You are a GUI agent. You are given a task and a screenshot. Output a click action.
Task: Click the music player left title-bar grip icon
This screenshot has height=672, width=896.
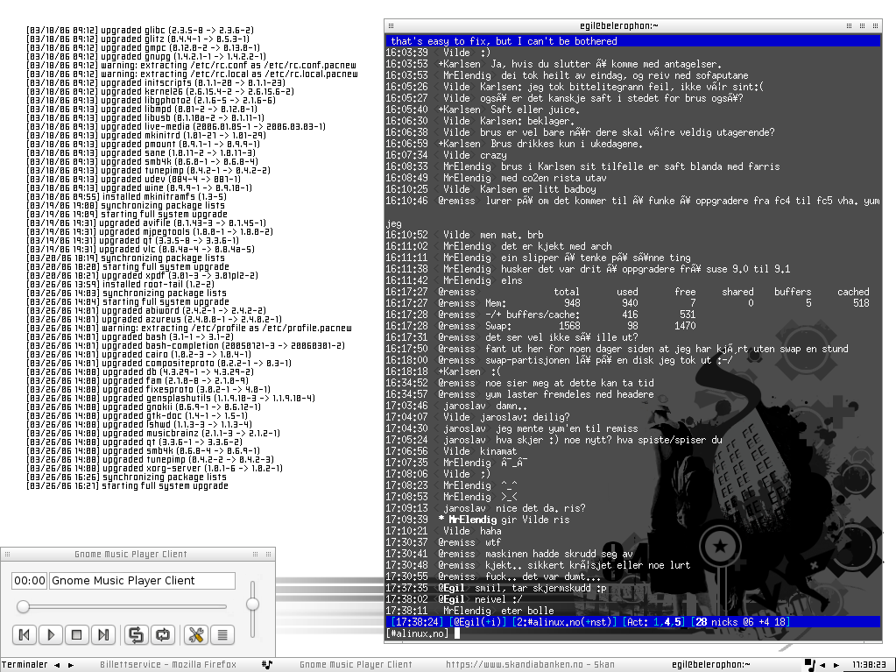click(7, 555)
